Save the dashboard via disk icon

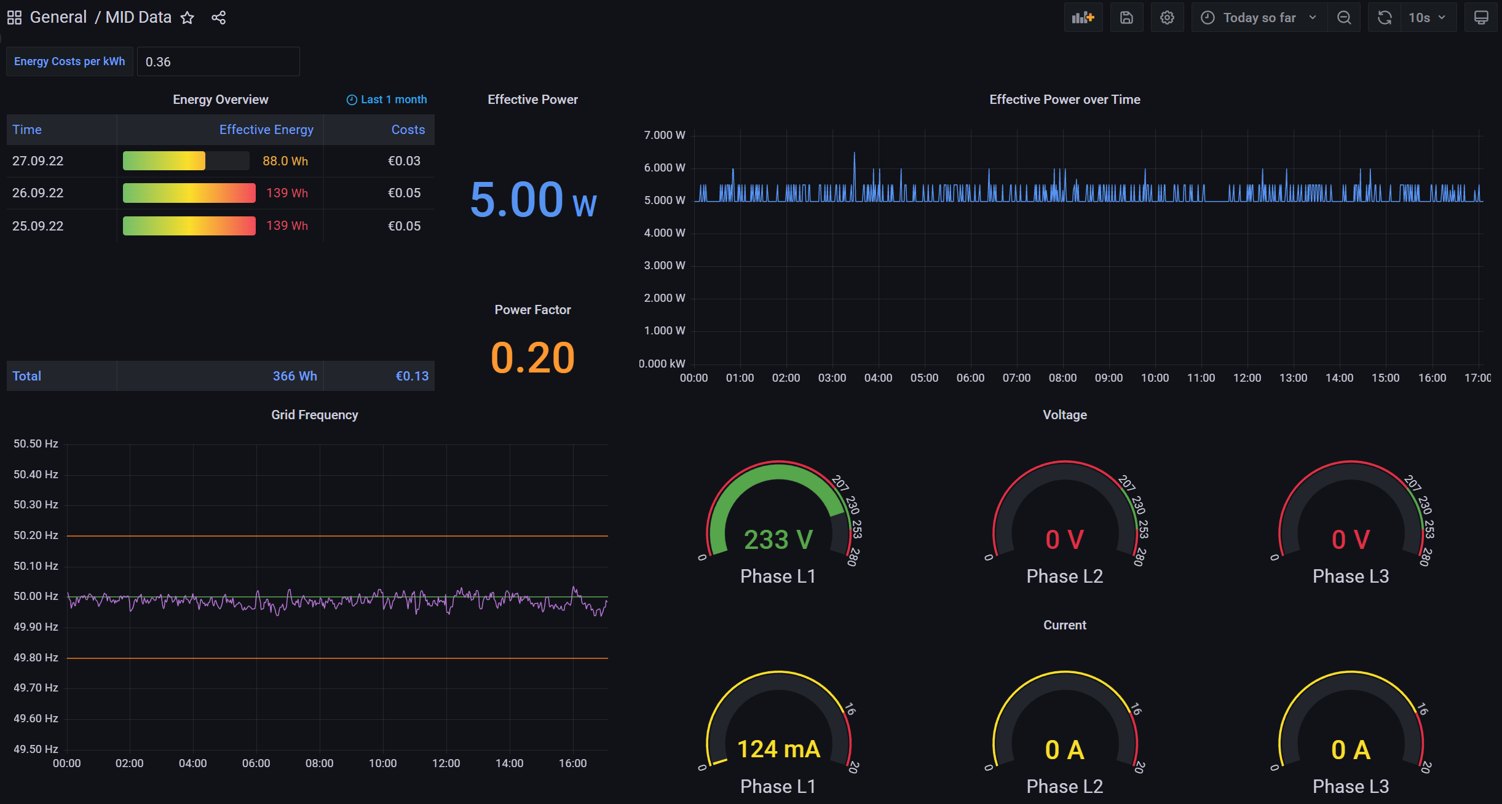(x=1126, y=18)
